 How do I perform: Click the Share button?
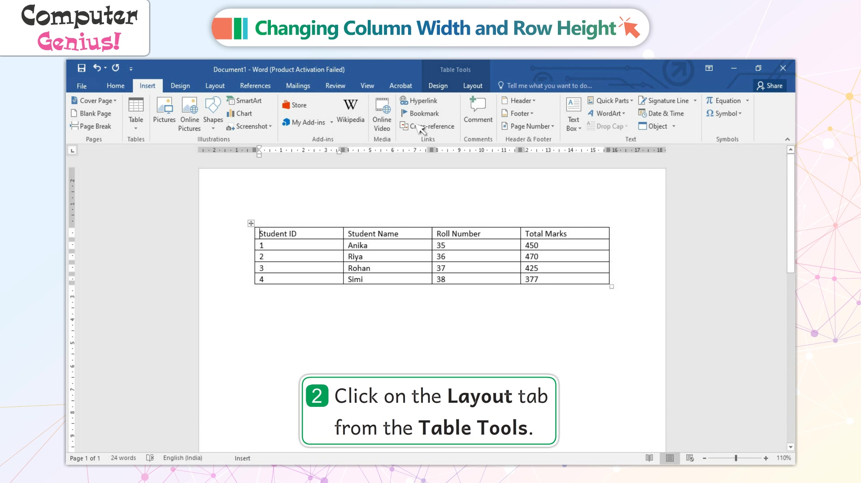pos(770,86)
